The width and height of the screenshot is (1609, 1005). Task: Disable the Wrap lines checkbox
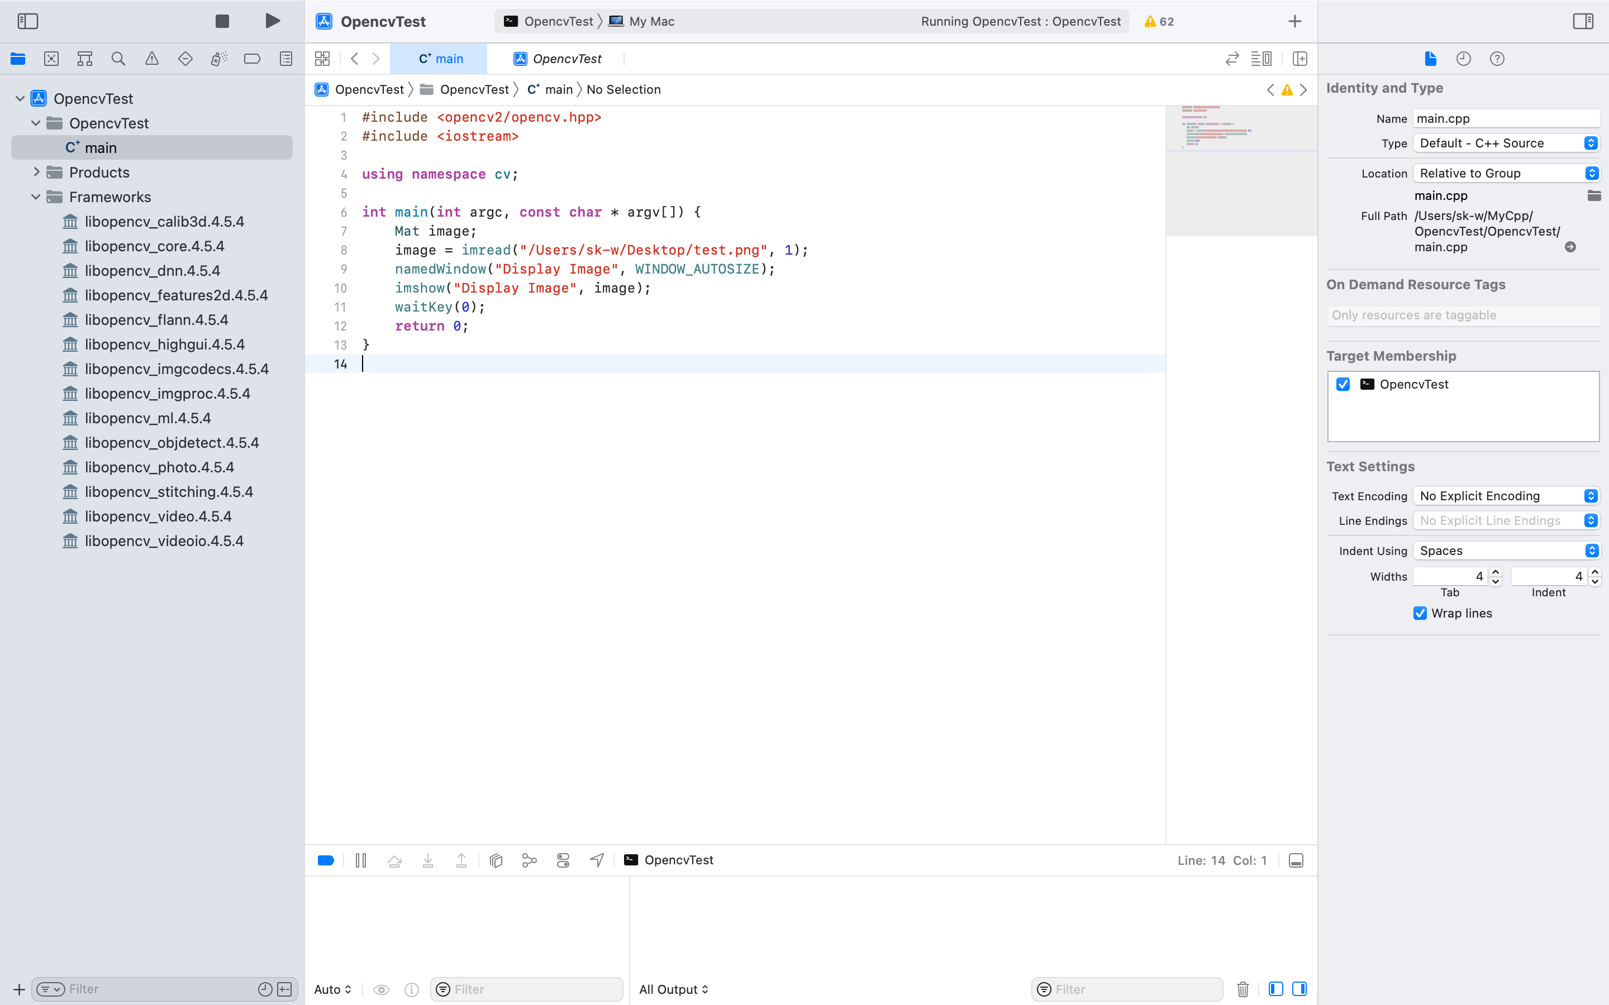pos(1420,613)
